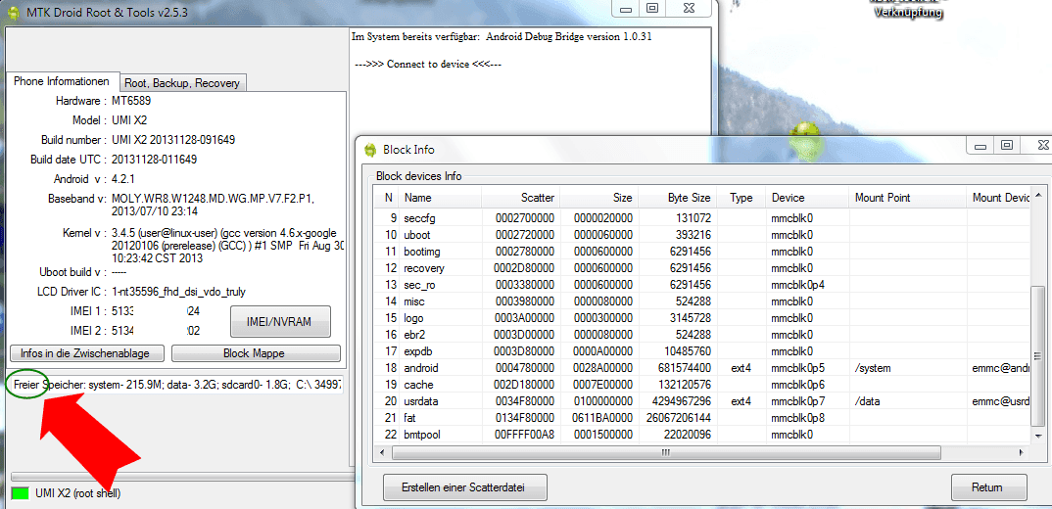Viewport: 1052px width, 509px height.
Task: Click the Freier Speicher status field
Action: point(175,385)
